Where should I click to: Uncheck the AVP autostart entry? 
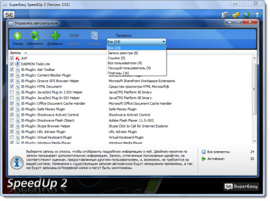coord(12,58)
